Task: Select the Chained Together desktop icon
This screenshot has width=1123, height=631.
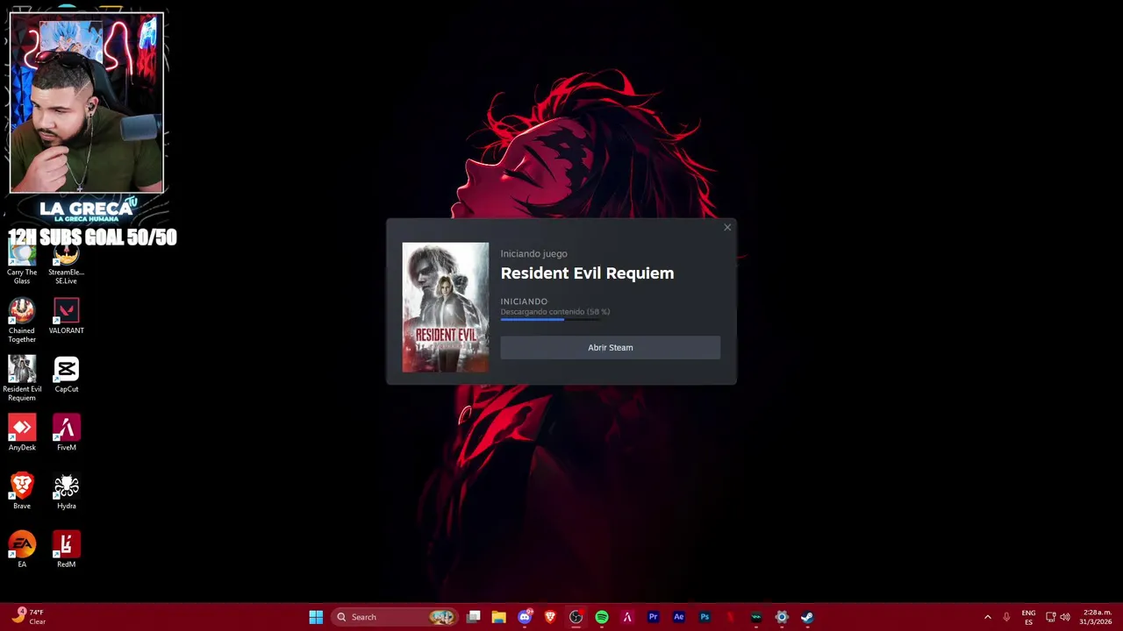Action: pos(22,321)
